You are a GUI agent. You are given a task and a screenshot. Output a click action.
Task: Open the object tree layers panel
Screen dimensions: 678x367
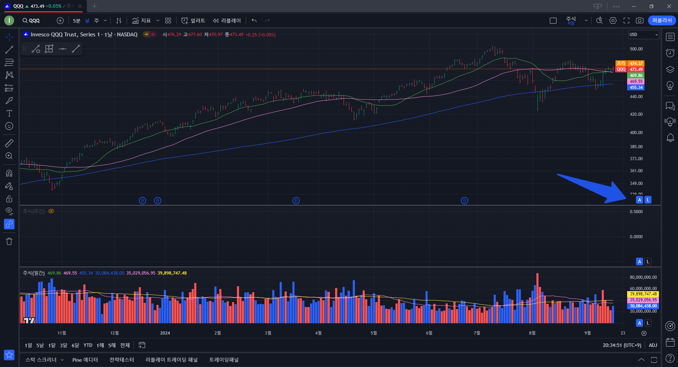670,69
